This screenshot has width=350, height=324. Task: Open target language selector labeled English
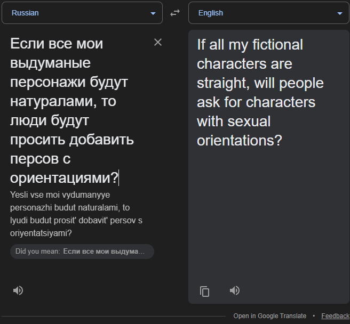tap(211, 13)
